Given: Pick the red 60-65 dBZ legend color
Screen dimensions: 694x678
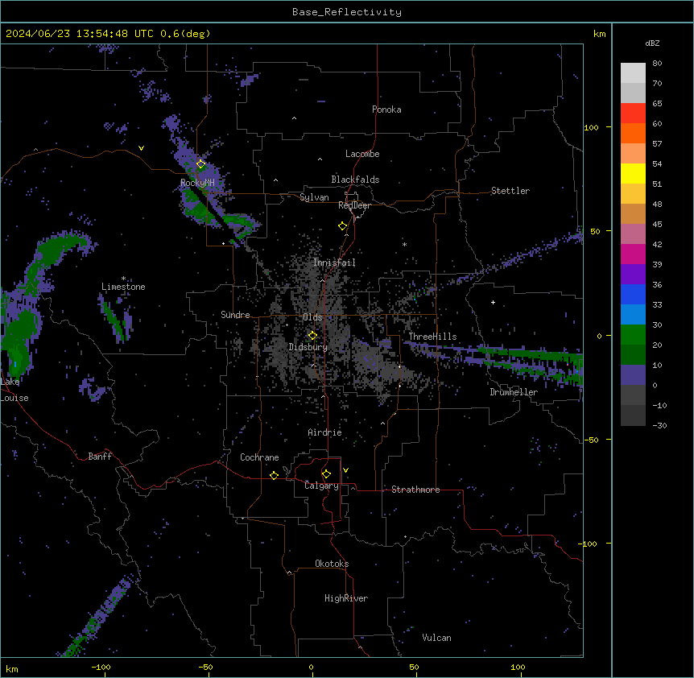Looking at the screenshot, I should pyautogui.click(x=633, y=114).
